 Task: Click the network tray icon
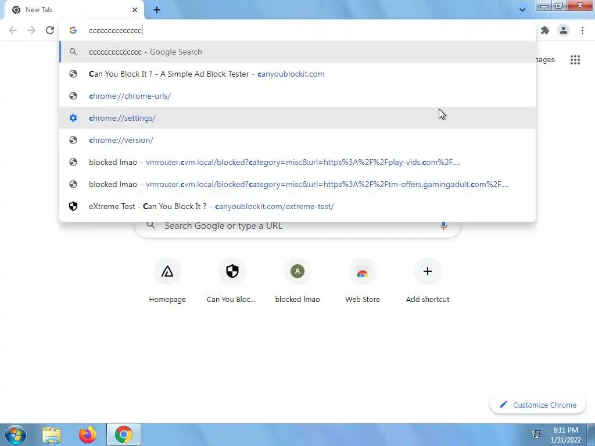[x=536, y=434]
